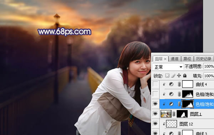Hide the selected 色相/饱和度 layer
The image size is (214, 135).
pos(155,104)
